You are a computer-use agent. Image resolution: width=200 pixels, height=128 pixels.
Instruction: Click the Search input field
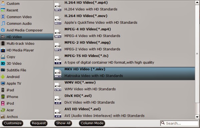click(x=179, y=123)
